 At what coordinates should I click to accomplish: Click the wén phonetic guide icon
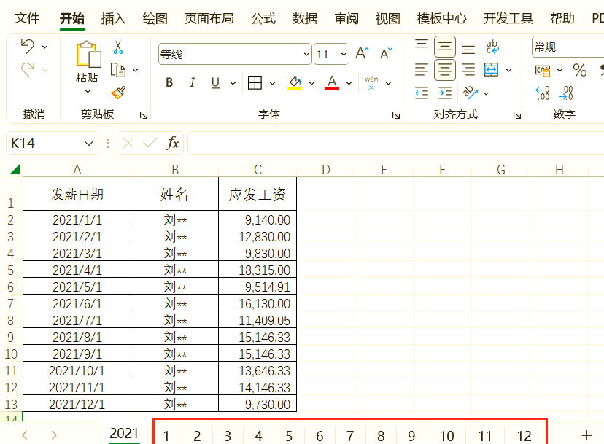[371, 83]
